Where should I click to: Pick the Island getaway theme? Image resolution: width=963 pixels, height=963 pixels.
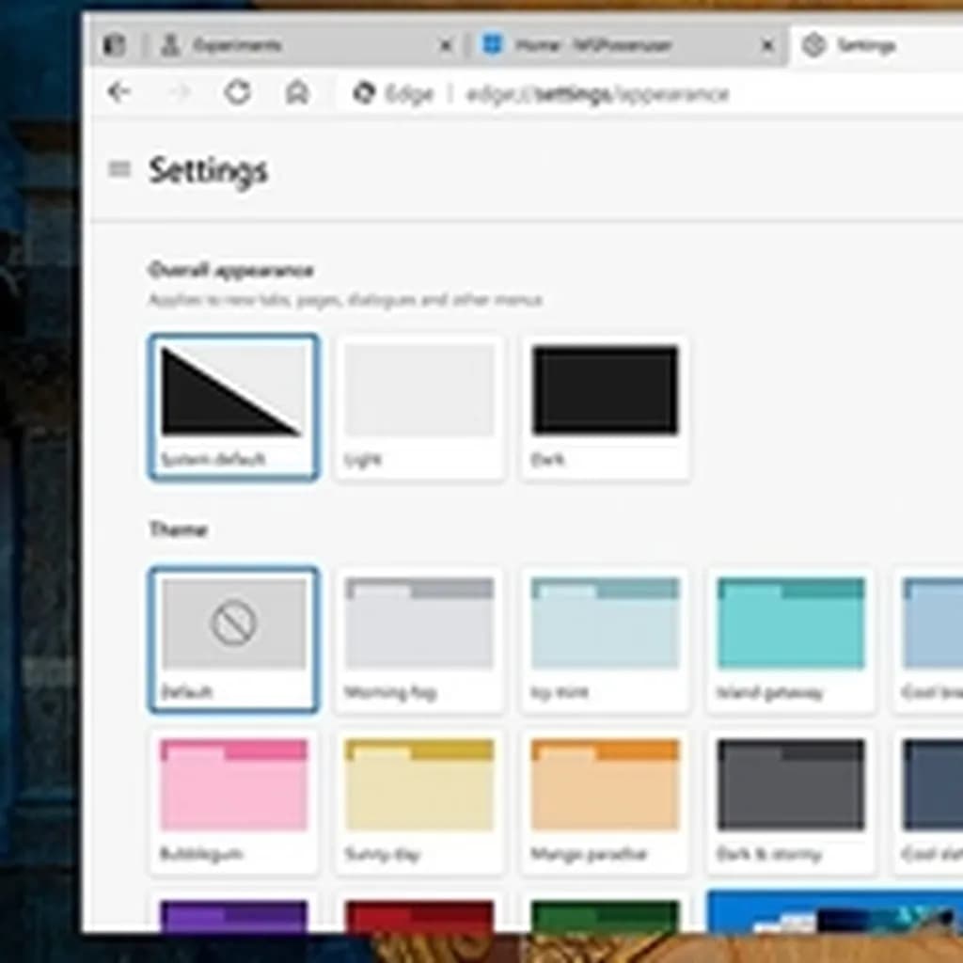click(790, 639)
